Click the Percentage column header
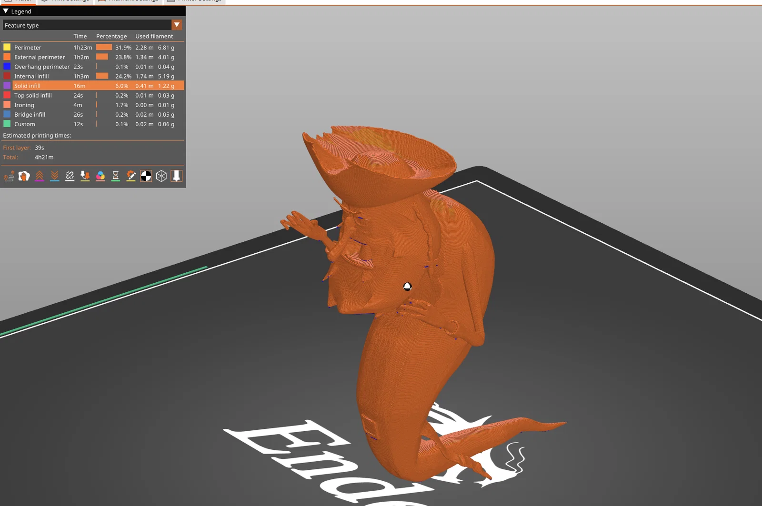The image size is (762, 506). pyautogui.click(x=111, y=36)
